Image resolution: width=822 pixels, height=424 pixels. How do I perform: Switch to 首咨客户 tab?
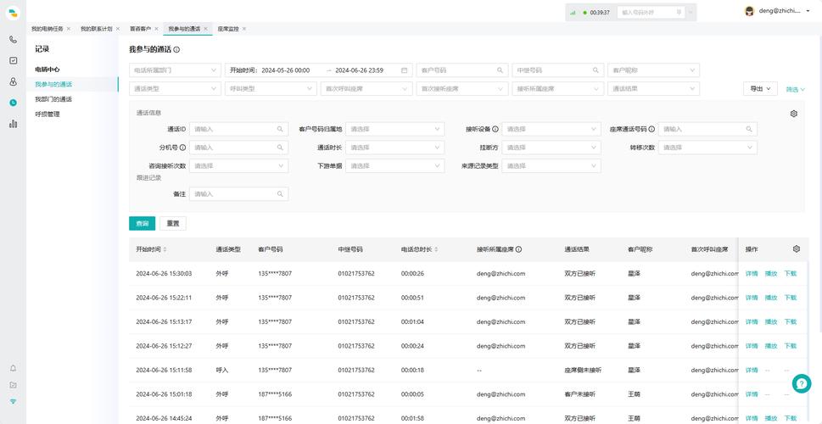141,29
